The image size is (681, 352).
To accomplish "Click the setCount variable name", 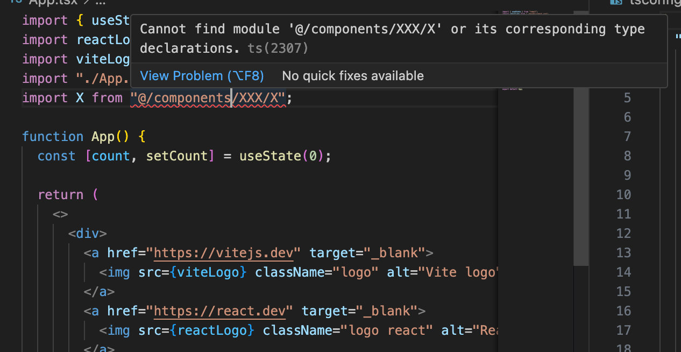I will (176, 156).
